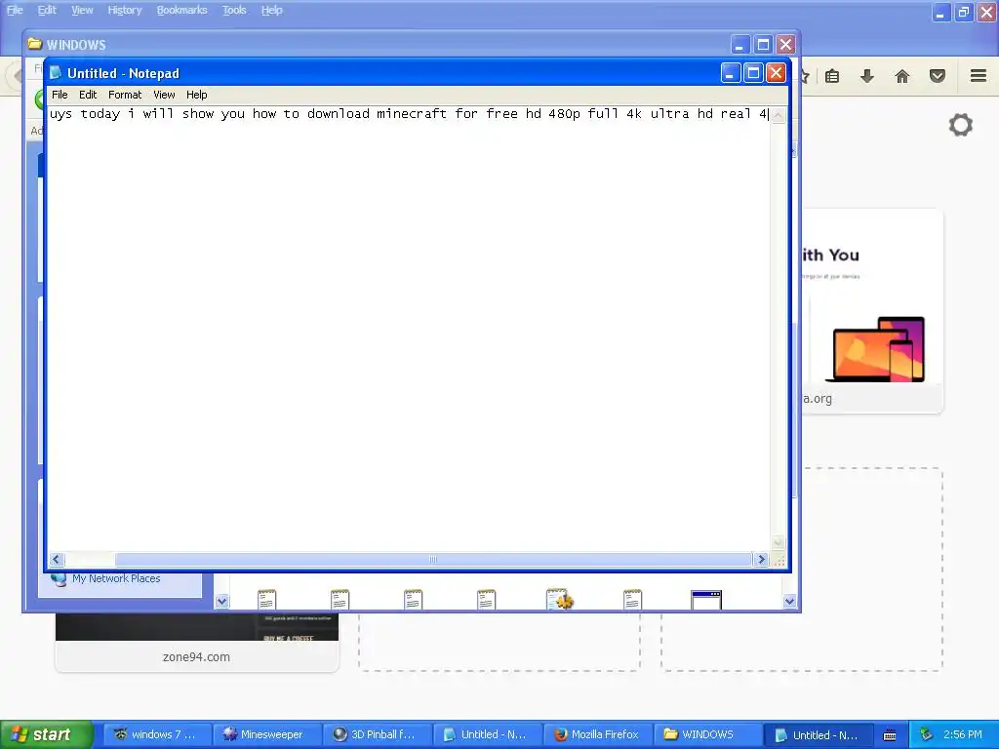Click Notepad horizontal scrollbar thumb
Image resolution: width=999 pixels, height=749 pixels.
(x=433, y=559)
